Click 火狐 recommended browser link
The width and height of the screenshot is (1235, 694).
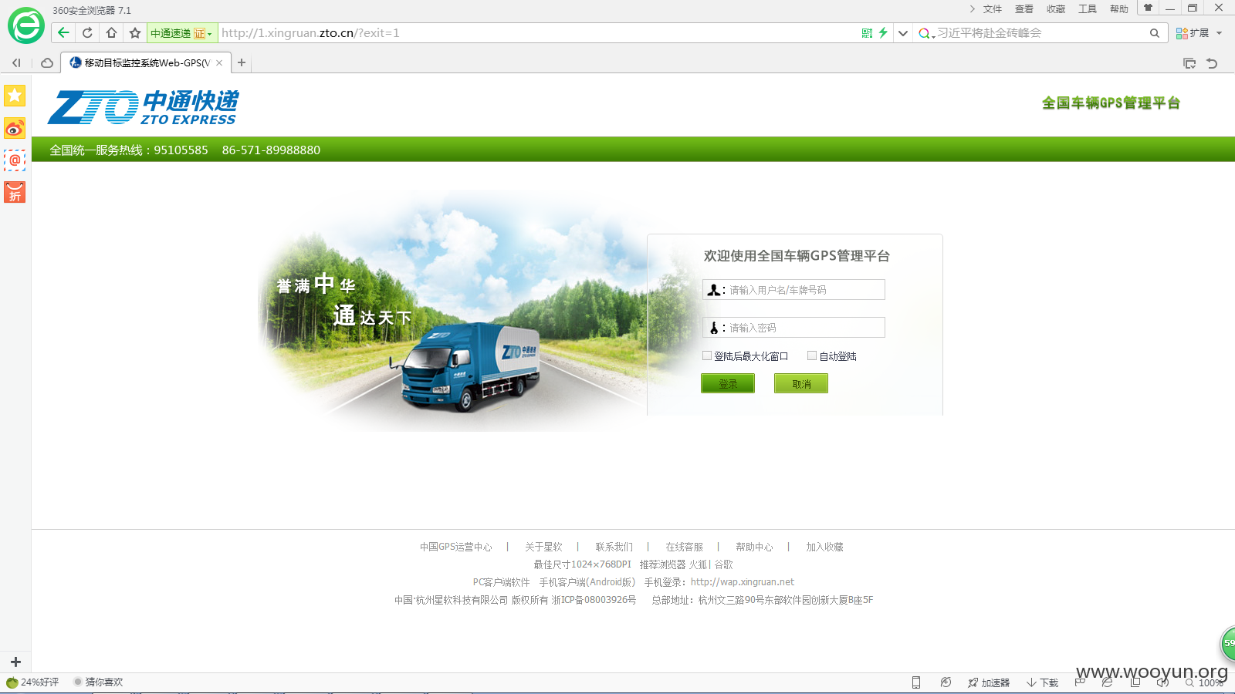(698, 564)
